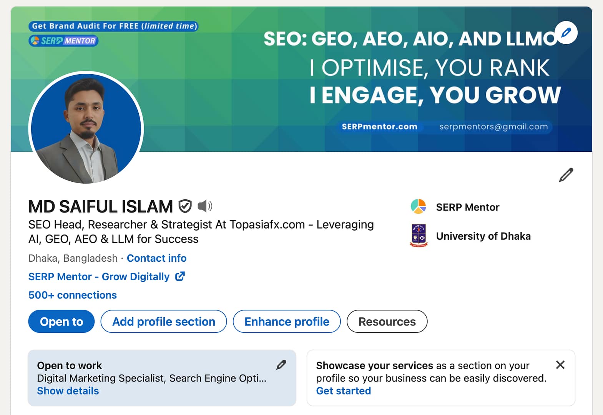Open Contact info link

point(156,258)
